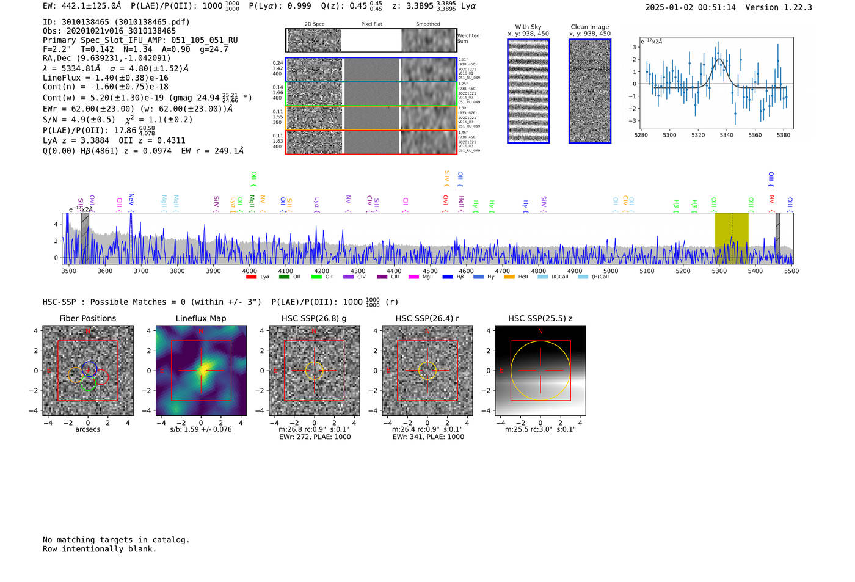
Task: Click the "EWr: 272, PLAE: 1000" caption
Action: tap(315, 437)
